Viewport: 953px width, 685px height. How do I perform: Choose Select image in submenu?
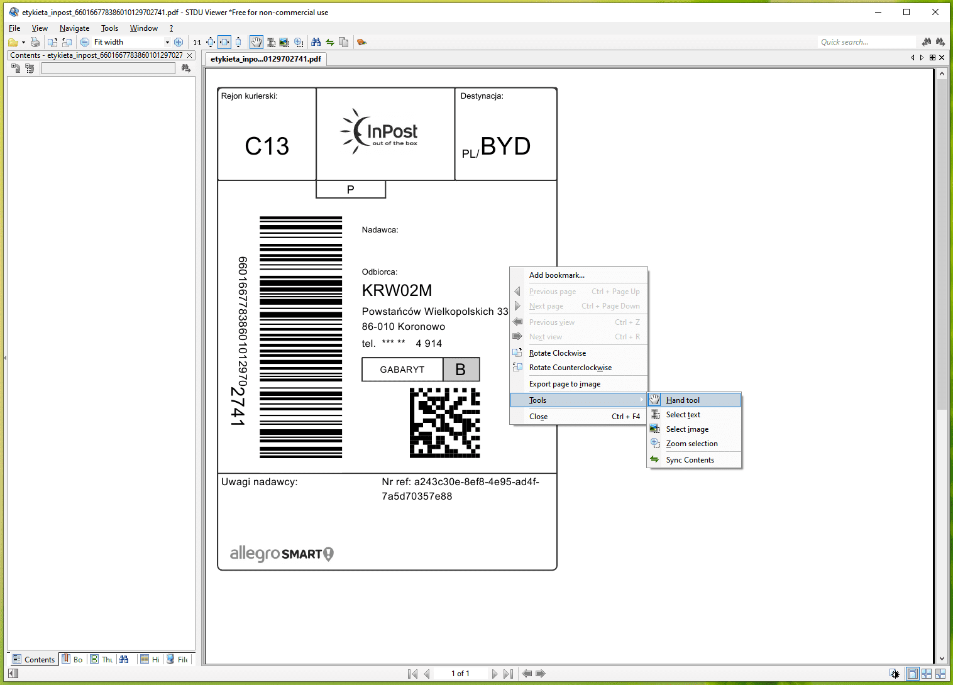694,429
